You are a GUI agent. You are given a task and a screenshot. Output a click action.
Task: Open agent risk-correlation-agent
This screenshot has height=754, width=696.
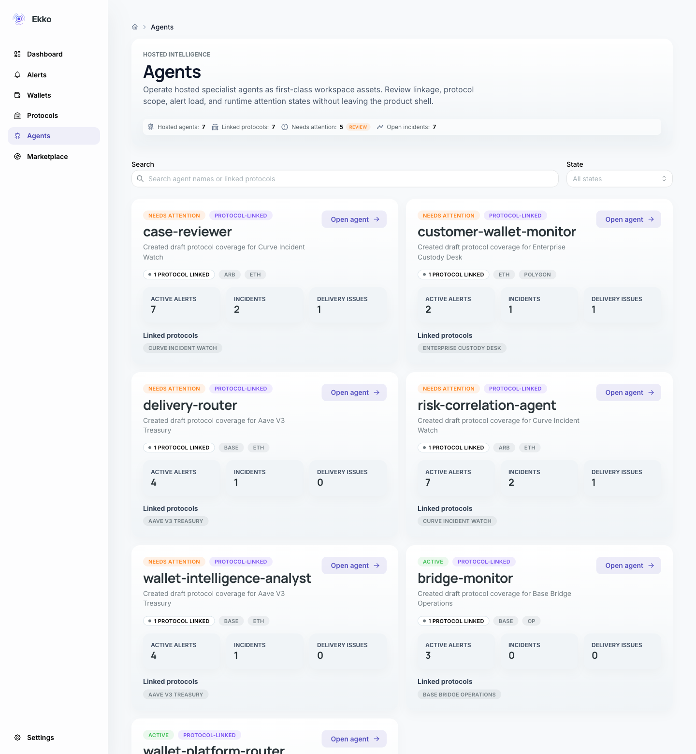(x=628, y=392)
